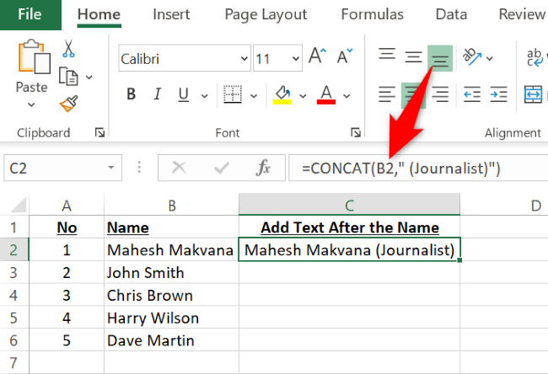
Task: Click the Name Box showing C2
Action: 63,168
